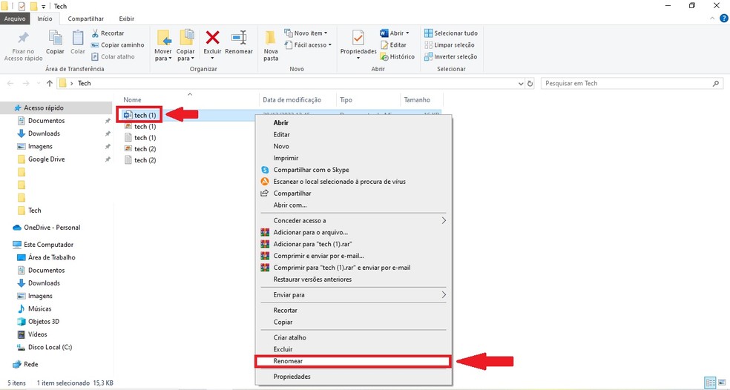Click the Pesquisar em Tech search field
The height and width of the screenshot is (390, 730).
[x=632, y=83]
